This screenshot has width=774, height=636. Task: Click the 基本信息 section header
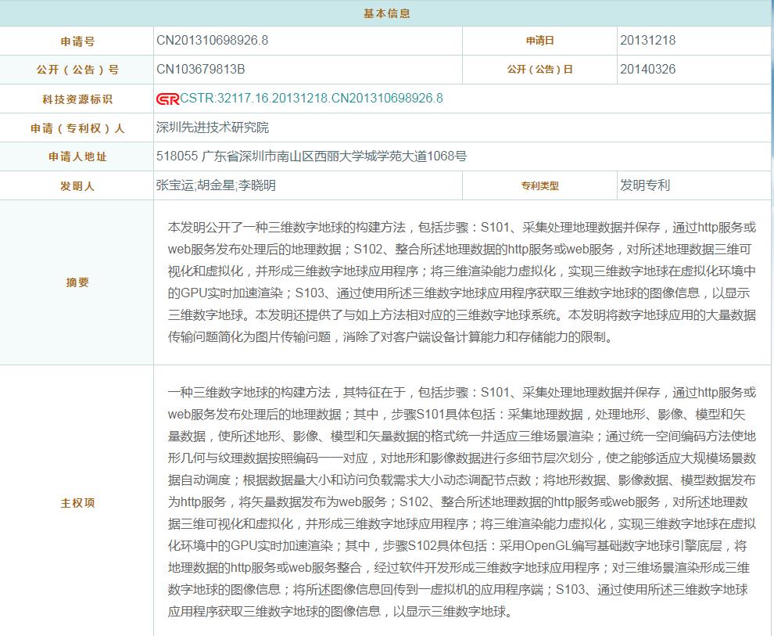point(386,13)
